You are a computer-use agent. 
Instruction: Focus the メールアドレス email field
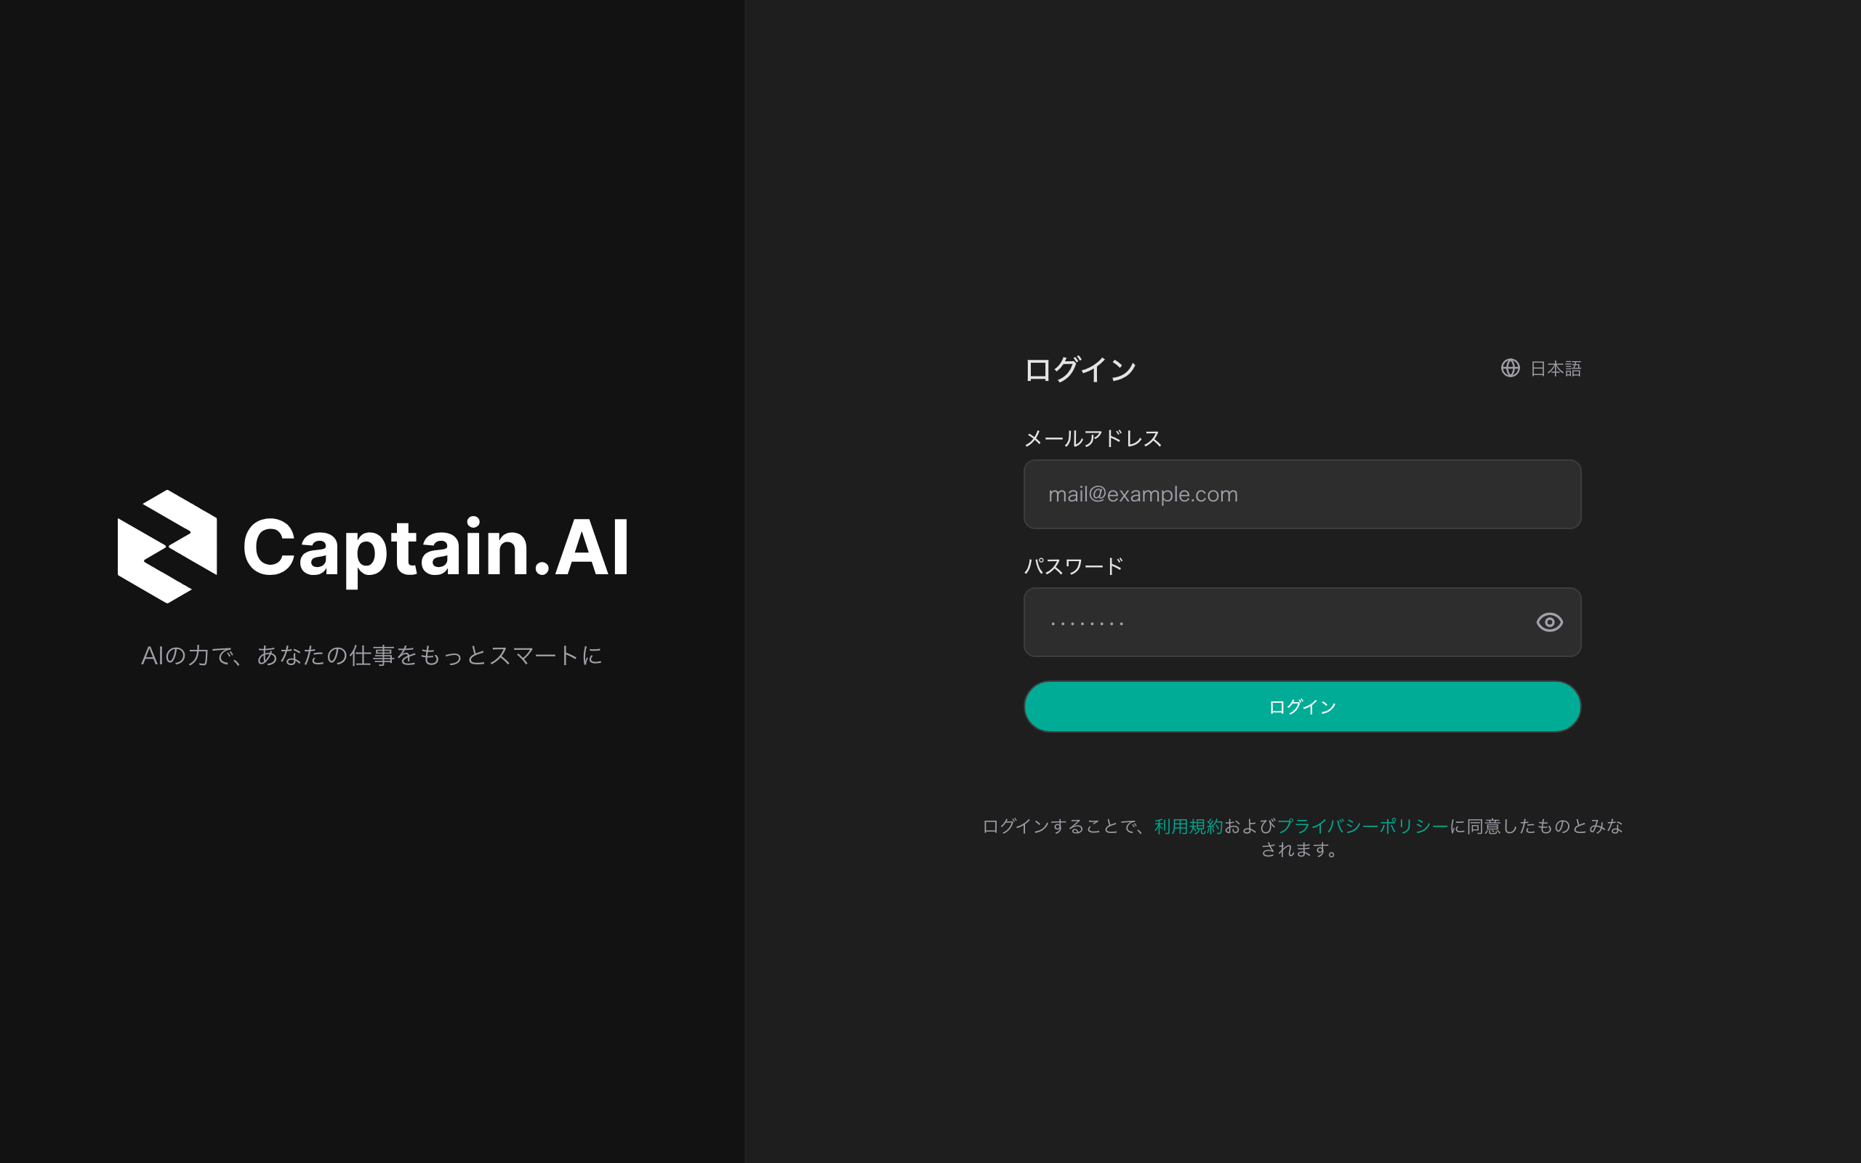click(x=1302, y=494)
